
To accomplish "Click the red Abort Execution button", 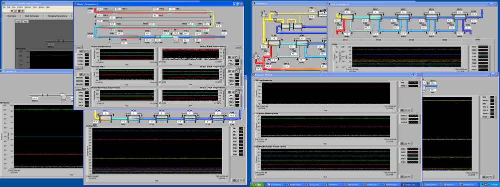I will pos(19,11).
